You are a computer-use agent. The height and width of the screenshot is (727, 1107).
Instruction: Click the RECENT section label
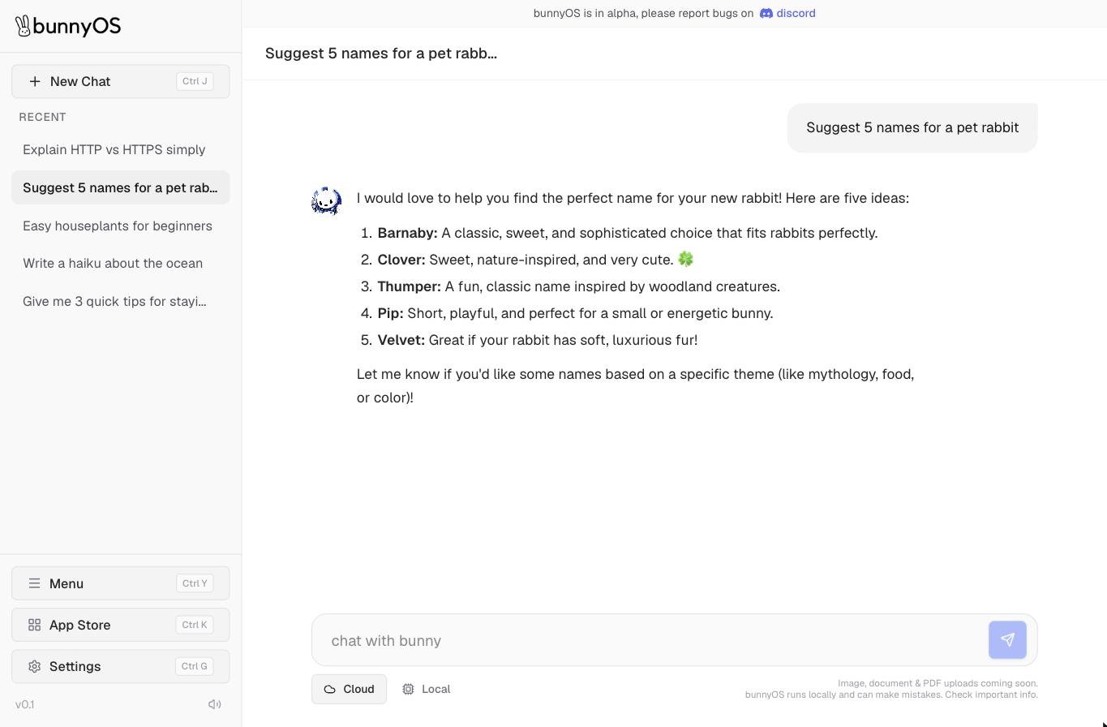[42, 117]
